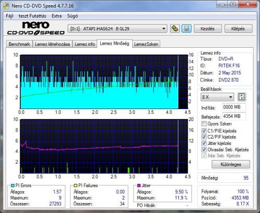Expand the 8 X speed dropdown
The image size is (260, 213).
tap(217, 97)
